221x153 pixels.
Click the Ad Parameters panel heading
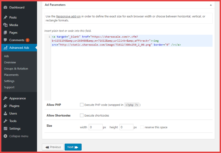(x=55, y=5)
